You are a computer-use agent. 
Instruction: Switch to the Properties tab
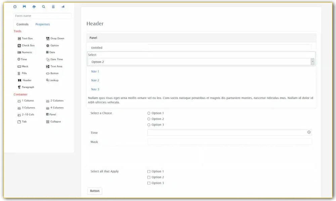click(x=42, y=24)
